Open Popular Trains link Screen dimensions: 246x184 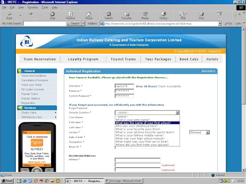pyautogui.click(x=30, y=94)
